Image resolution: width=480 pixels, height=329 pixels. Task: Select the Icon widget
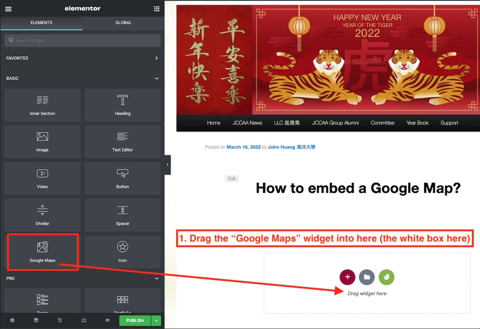pyautogui.click(x=122, y=252)
